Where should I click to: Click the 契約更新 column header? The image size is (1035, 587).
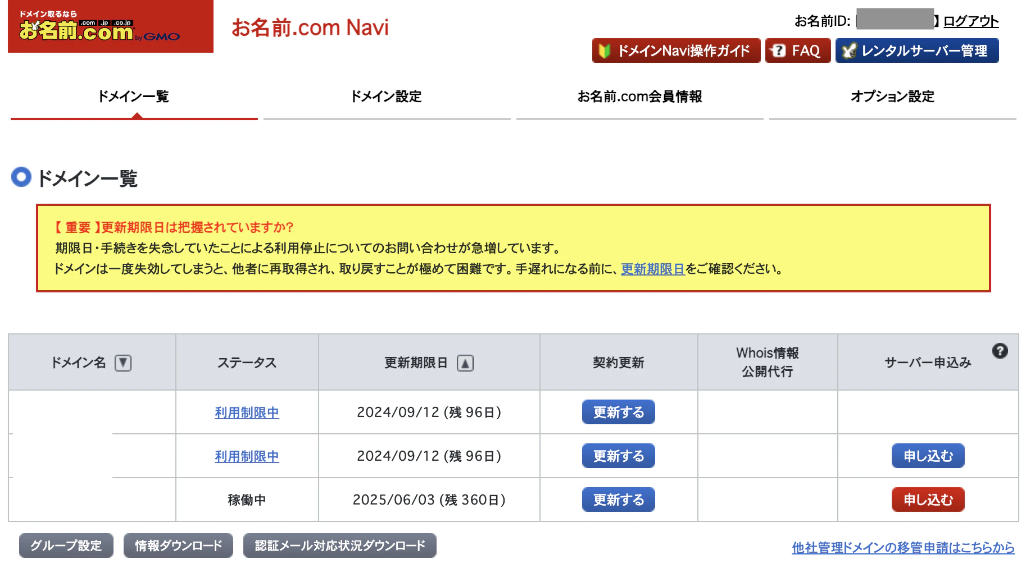click(619, 363)
